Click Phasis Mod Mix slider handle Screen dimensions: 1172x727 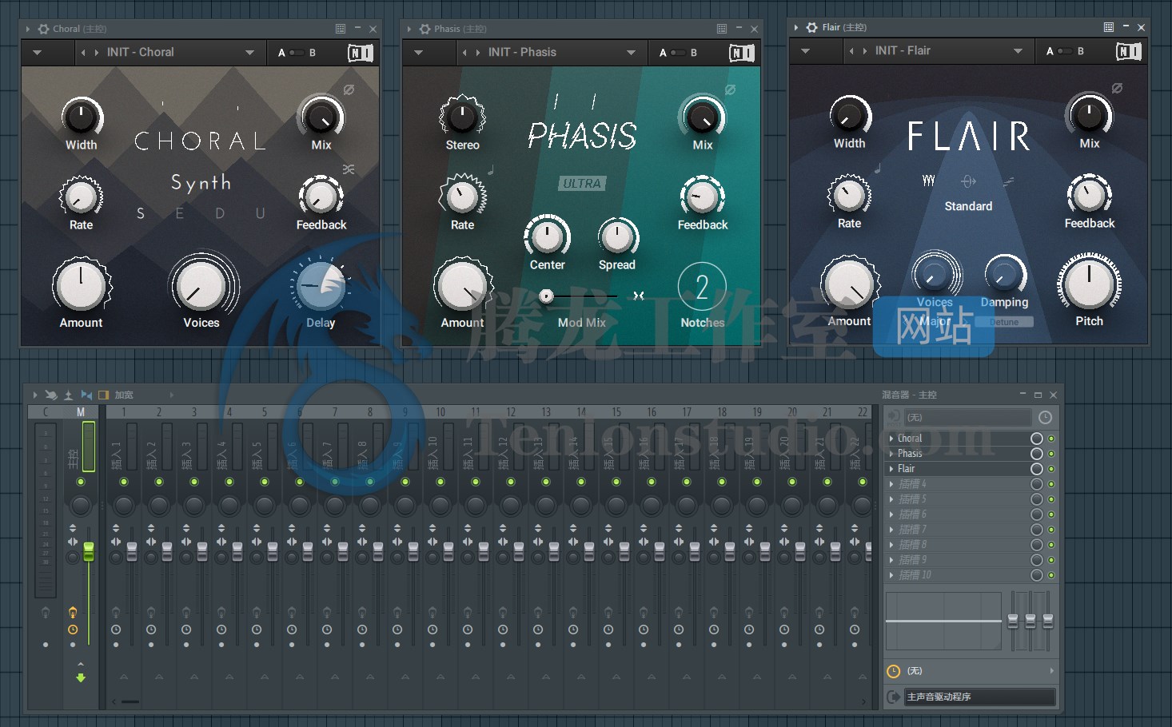pos(546,296)
